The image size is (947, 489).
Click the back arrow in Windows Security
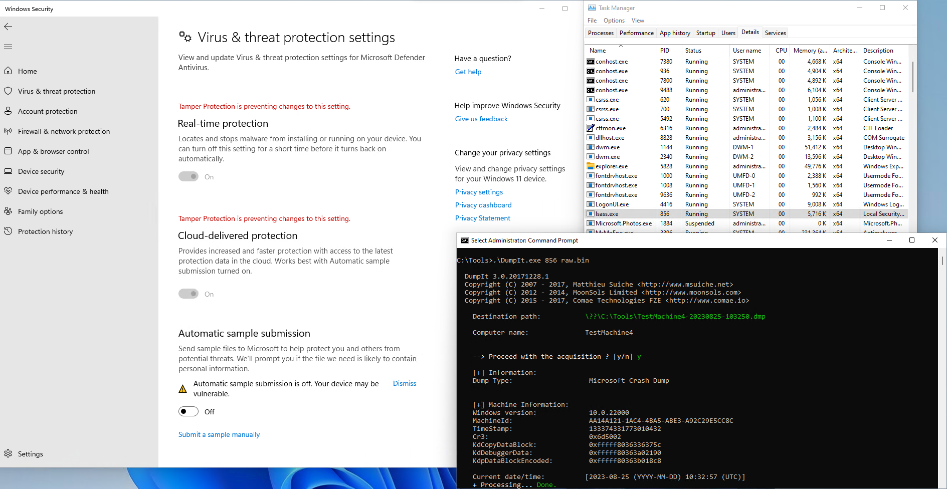[8, 27]
